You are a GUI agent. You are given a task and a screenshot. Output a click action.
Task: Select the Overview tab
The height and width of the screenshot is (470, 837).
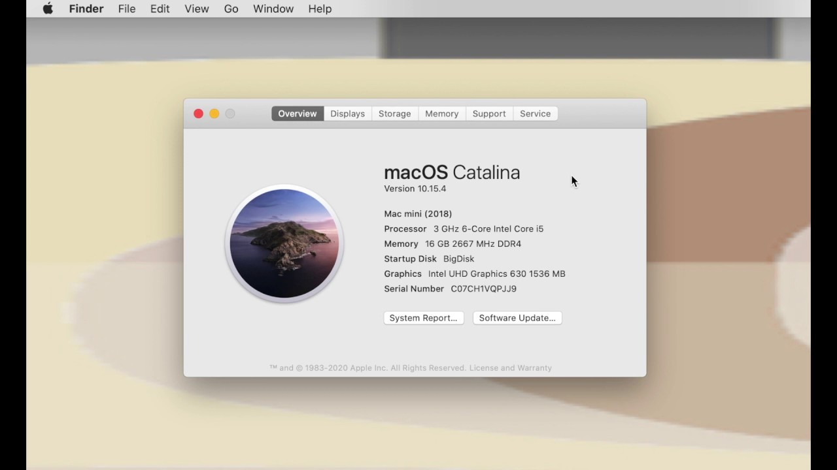(x=298, y=114)
